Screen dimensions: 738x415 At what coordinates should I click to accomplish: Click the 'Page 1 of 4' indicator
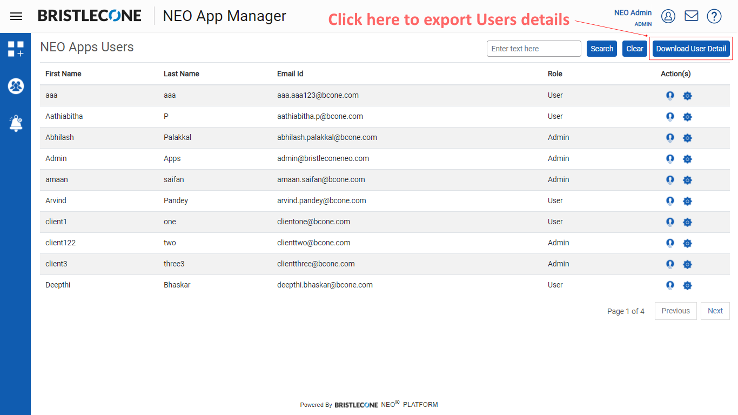point(626,311)
